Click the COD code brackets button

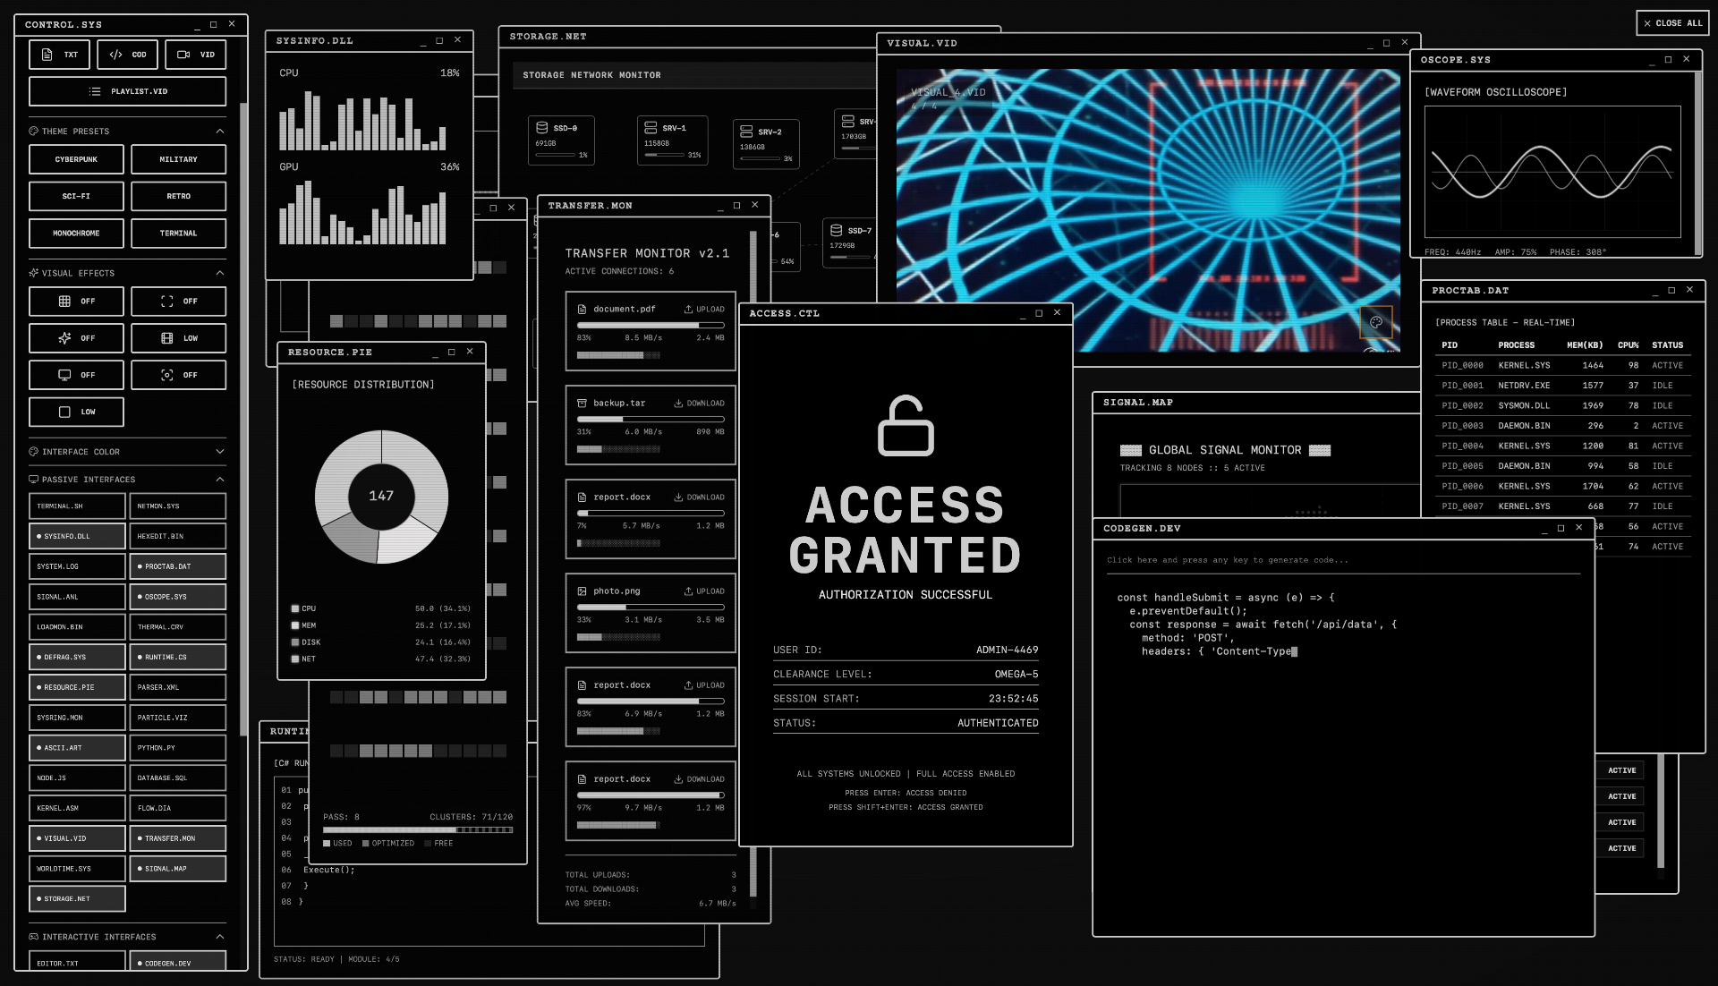click(x=128, y=55)
